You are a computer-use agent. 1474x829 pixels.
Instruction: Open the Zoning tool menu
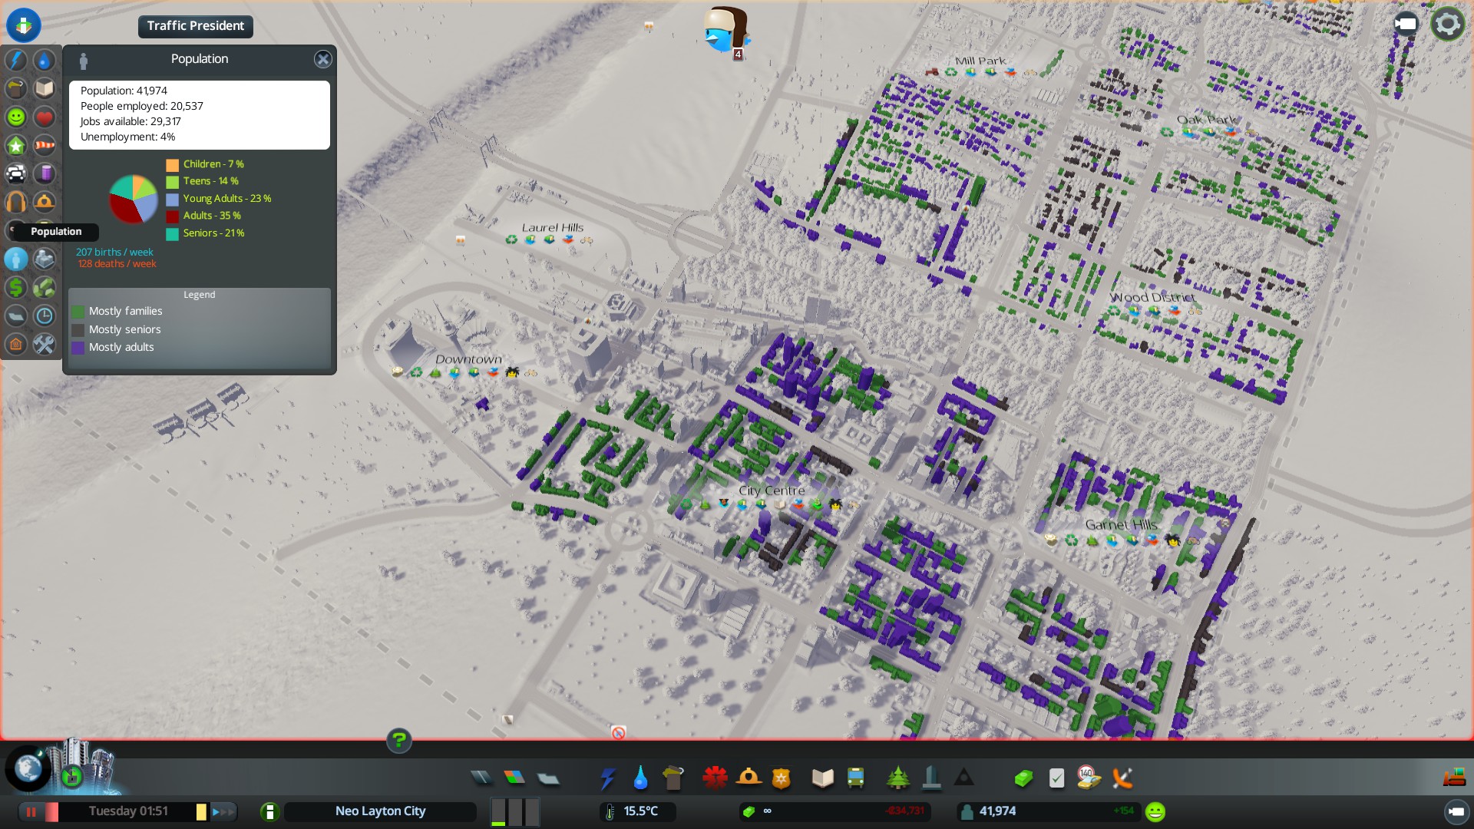[514, 778]
